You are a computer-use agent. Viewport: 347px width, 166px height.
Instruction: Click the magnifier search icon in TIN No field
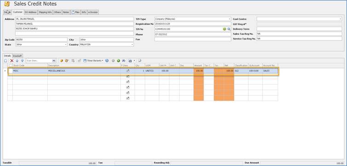point(229,29)
